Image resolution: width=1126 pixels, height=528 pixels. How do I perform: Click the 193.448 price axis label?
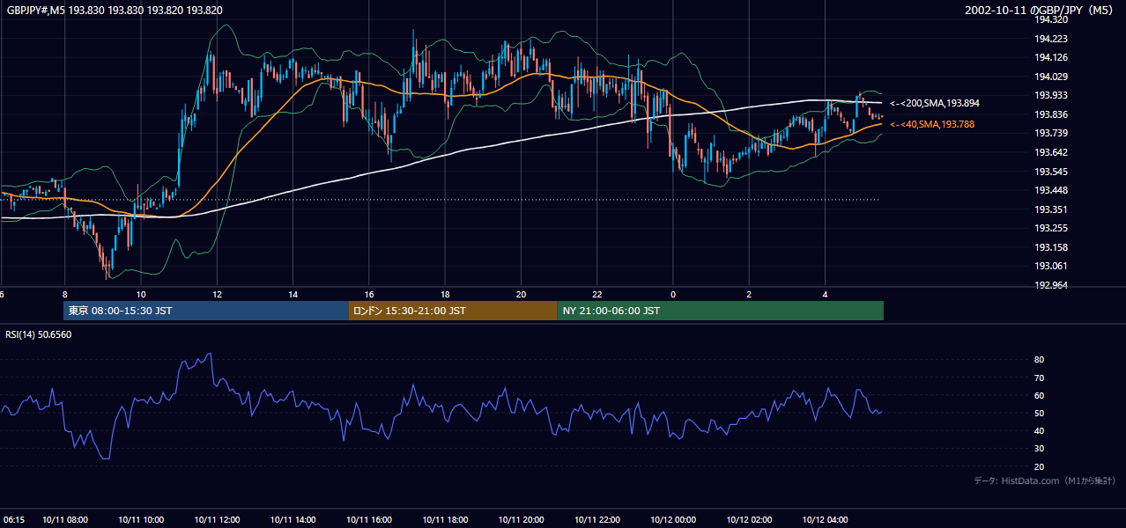[x=1051, y=190]
